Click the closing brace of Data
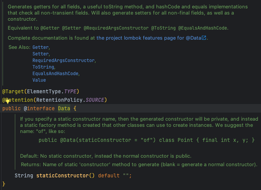Viewport: 261px width, 190px height. point(4,184)
